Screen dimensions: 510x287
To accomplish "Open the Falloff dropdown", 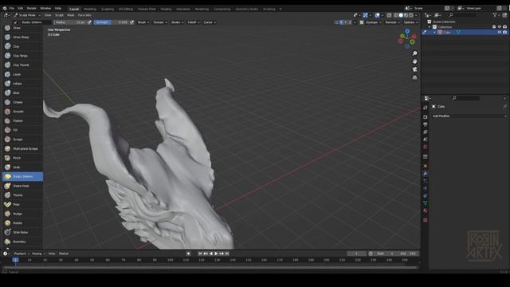I will pyautogui.click(x=194, y=22).
